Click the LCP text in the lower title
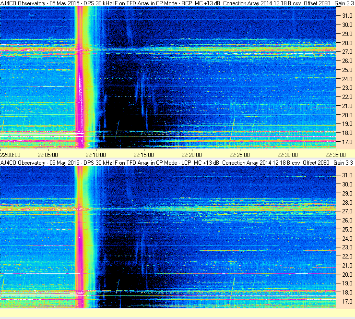Screen dimensions: 355x319 tap(186, 163)
